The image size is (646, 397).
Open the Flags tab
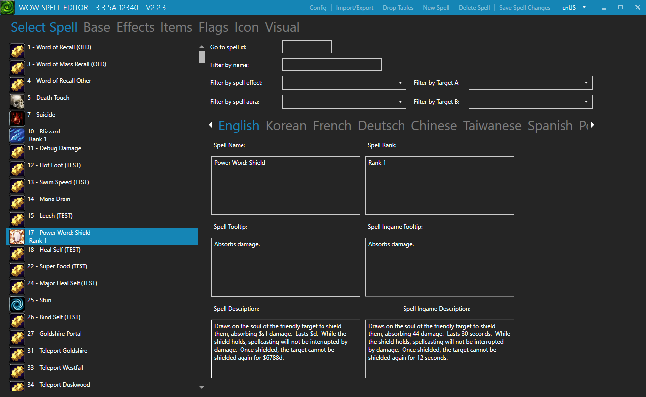213,27
